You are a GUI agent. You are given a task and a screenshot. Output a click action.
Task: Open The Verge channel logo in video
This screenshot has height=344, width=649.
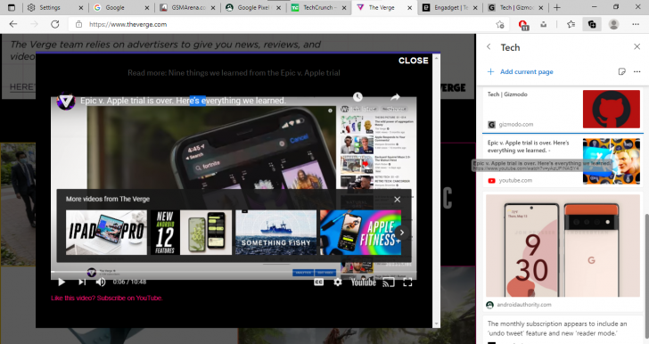click(x=66, y=101)
